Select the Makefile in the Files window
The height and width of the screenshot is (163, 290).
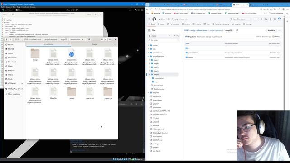click(53, 93)
